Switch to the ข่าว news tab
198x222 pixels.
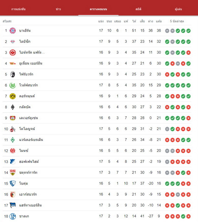pyautogui.click(x=58, y=9)
